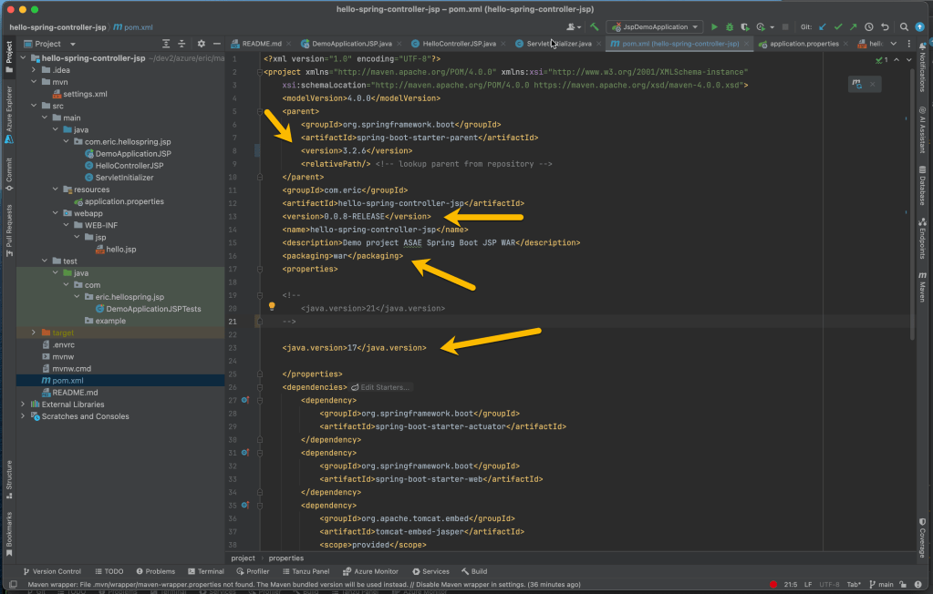Image resolution: width=933 pixels, height=594 pixels.
Task: Open Project panel settings gear
Action: click(x=202, y=44)
